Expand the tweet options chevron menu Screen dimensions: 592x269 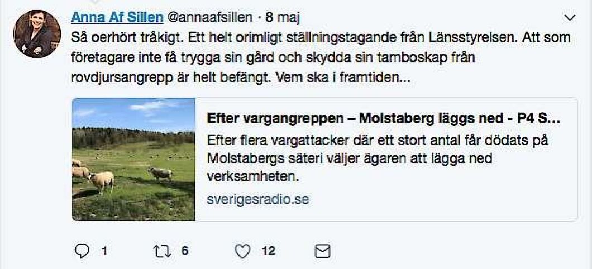tap(570, 18)
